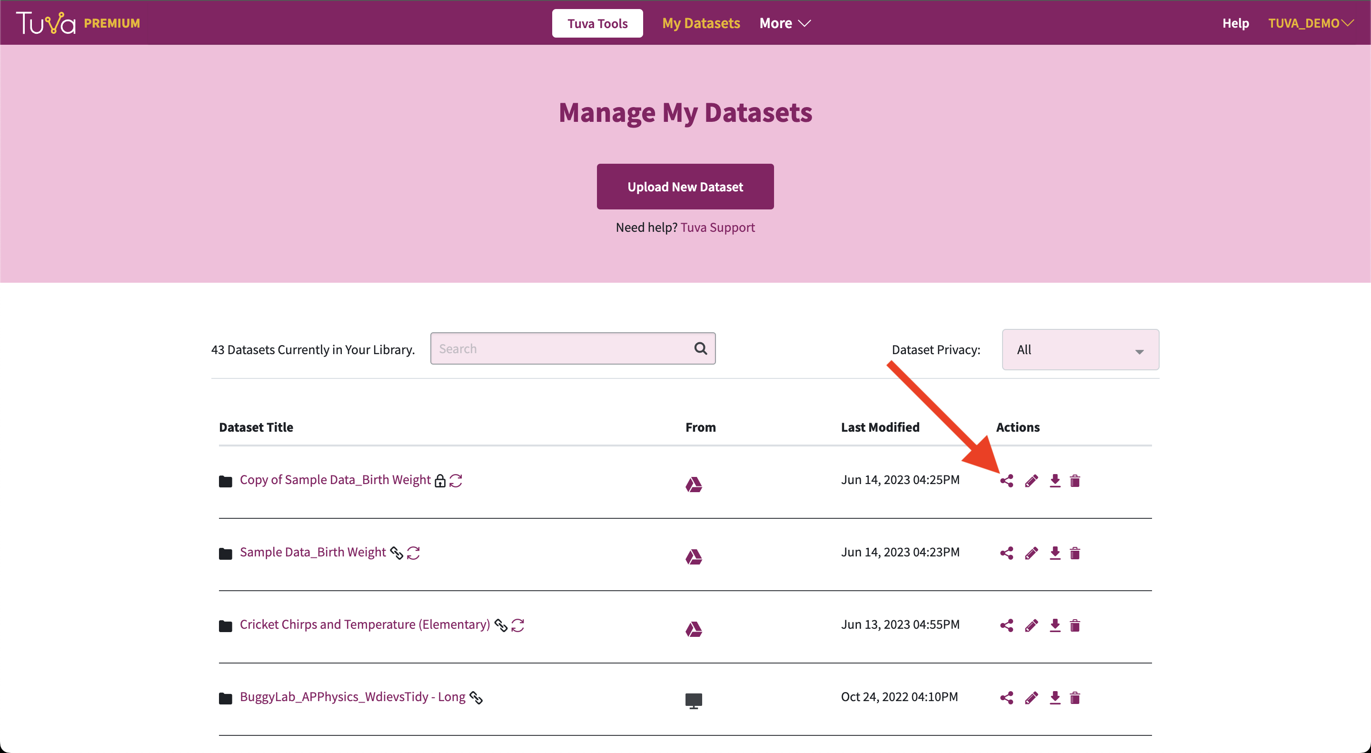Click the date Oct 24, 2022 04:10PM
This screenshot has height=753, width=1371.
(x=899, y=696)
